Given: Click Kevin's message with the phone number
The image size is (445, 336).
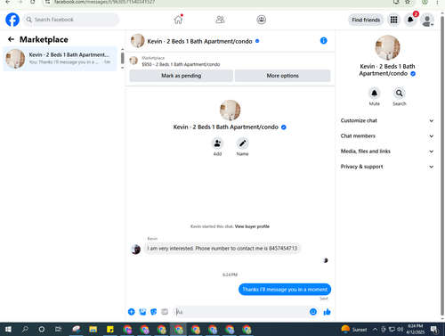Looking at the screenshot, I should click(x=222, y=249).
